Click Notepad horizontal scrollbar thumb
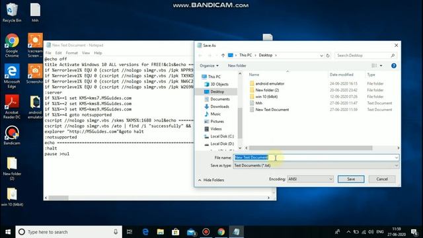The height and width of the screenshot is (238, 423). 58,198
